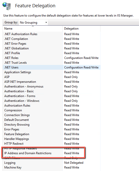The image size is (139, 171).
Task: Click Configuration Read/Write value for .NET Roles
Action: [x=81, y=58]
